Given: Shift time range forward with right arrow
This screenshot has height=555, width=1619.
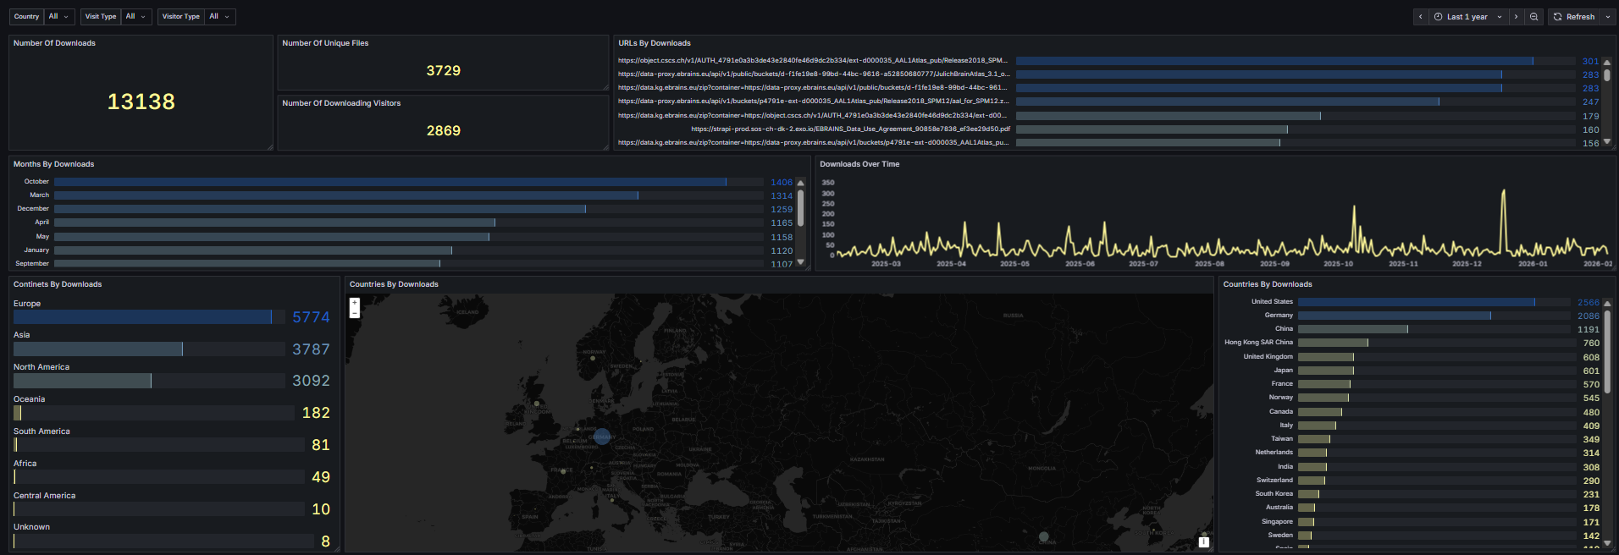Looking at the screenshot, I should coord(1516,17).
